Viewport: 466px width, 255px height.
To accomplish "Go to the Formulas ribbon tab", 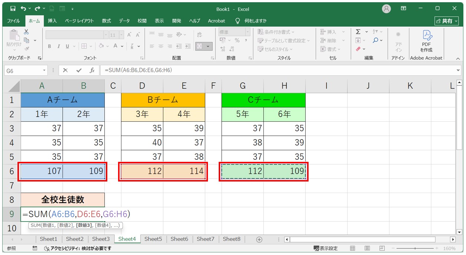I will pyautogui.click(x=107, y=21).
